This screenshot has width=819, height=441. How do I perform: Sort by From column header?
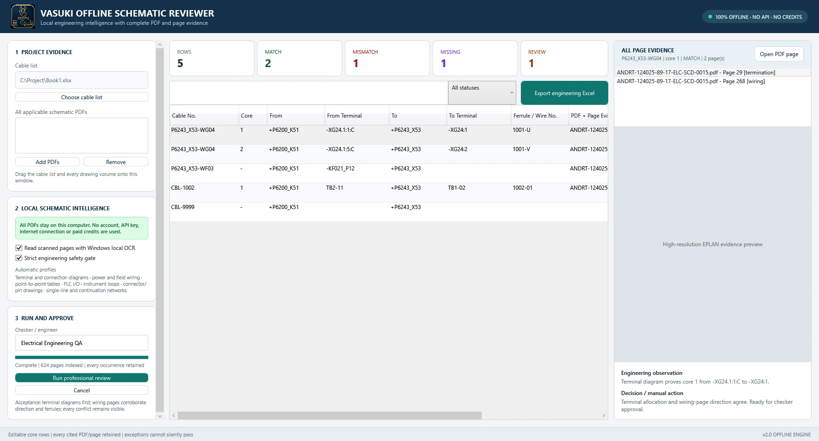[296, 115]
